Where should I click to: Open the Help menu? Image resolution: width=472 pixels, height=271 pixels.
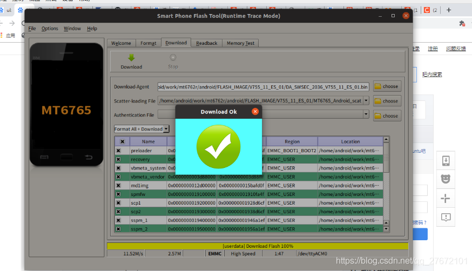[x=92, y=28]
